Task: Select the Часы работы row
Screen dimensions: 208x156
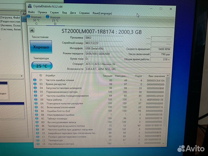Action: pos(99,100)
